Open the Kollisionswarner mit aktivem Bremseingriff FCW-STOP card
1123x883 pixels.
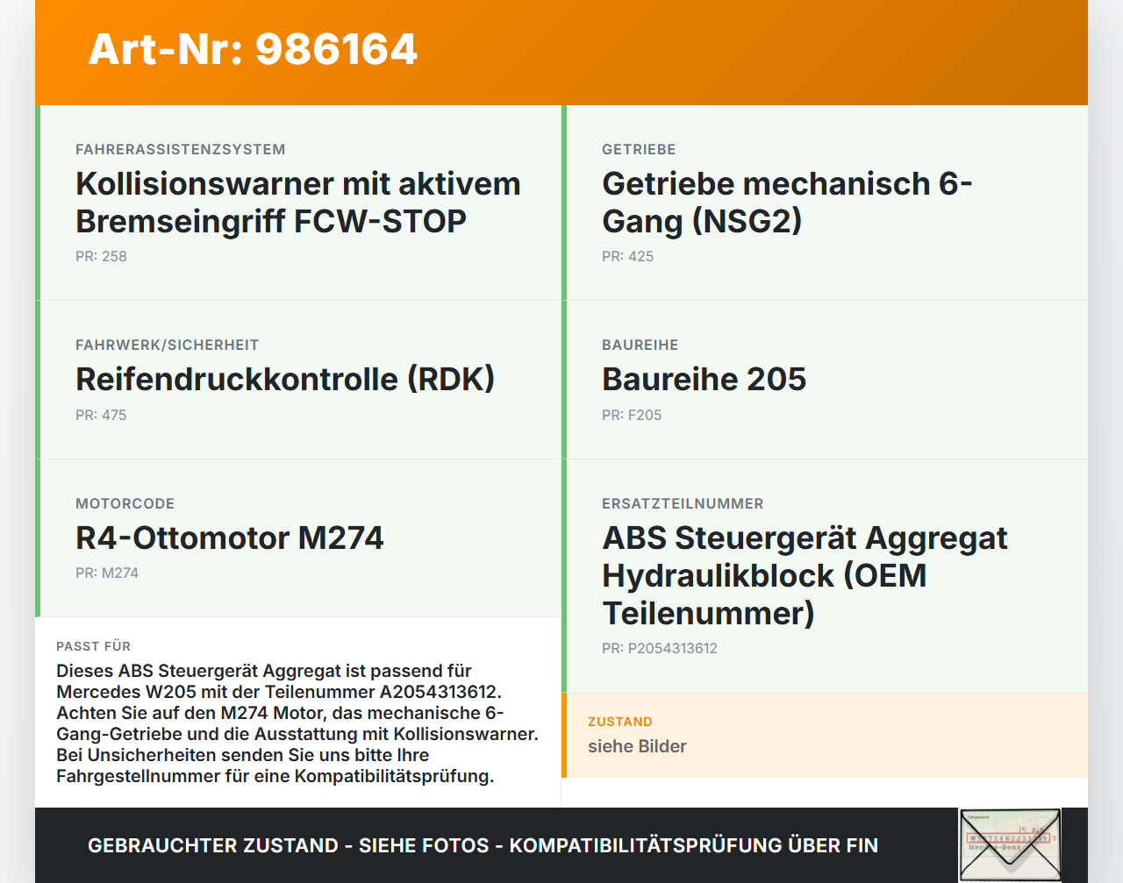(x=297, y=202)
